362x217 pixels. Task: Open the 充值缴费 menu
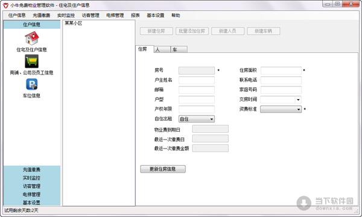click(41, 16)
